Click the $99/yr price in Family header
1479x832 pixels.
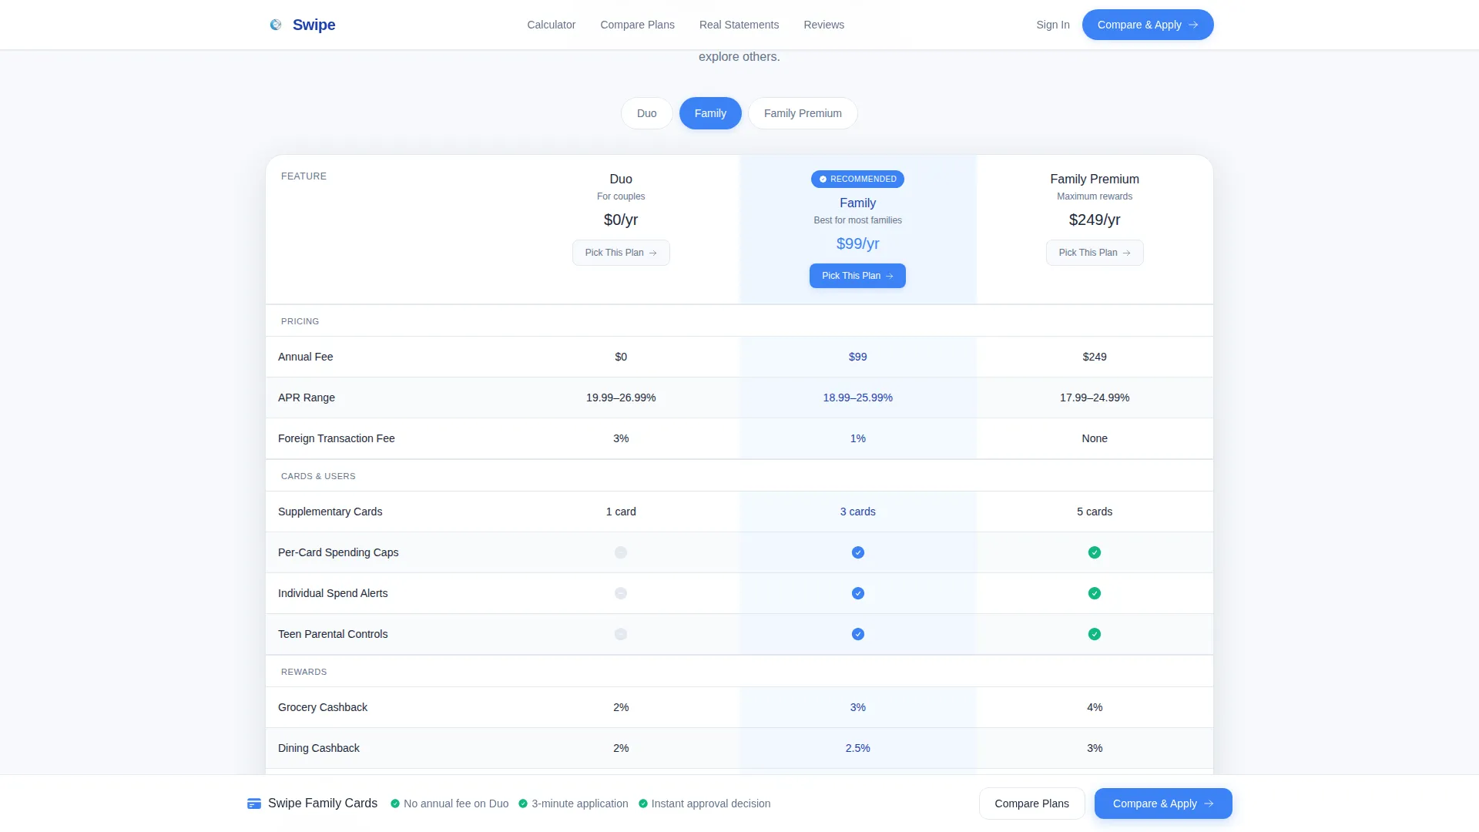(857, 243)
